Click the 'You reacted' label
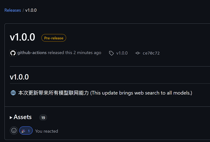This screenshot has width=210, height=142. point(47,131)
